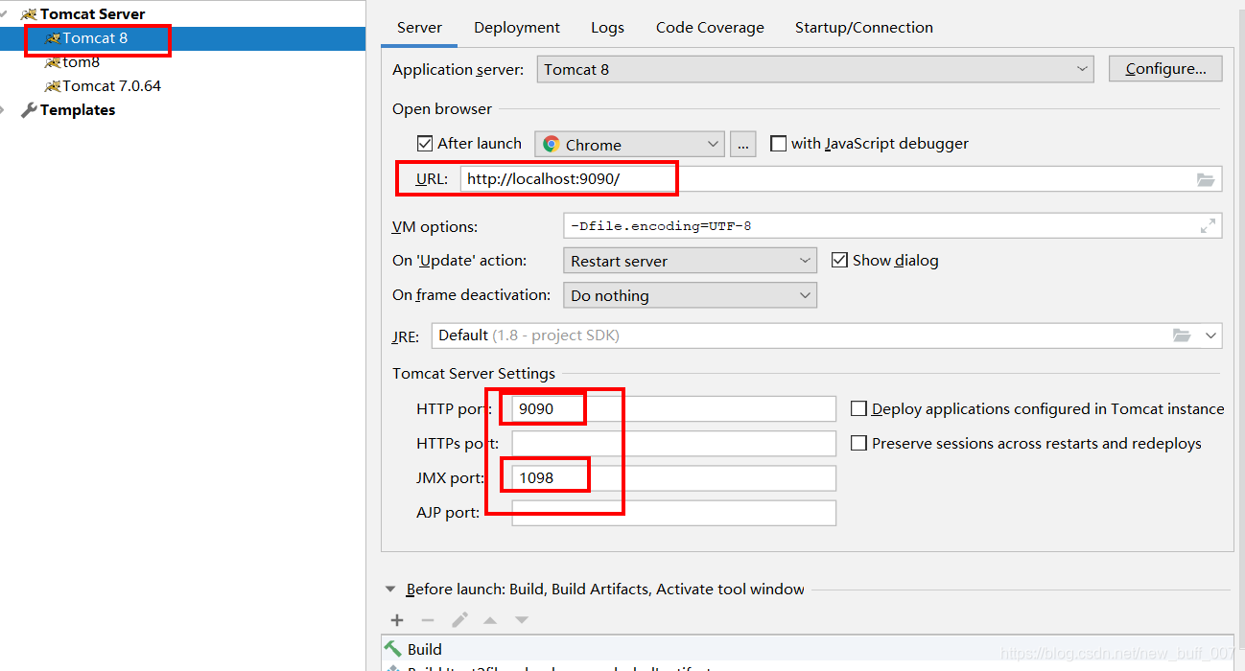Click the move task up arrow

(x=490, y=620)
